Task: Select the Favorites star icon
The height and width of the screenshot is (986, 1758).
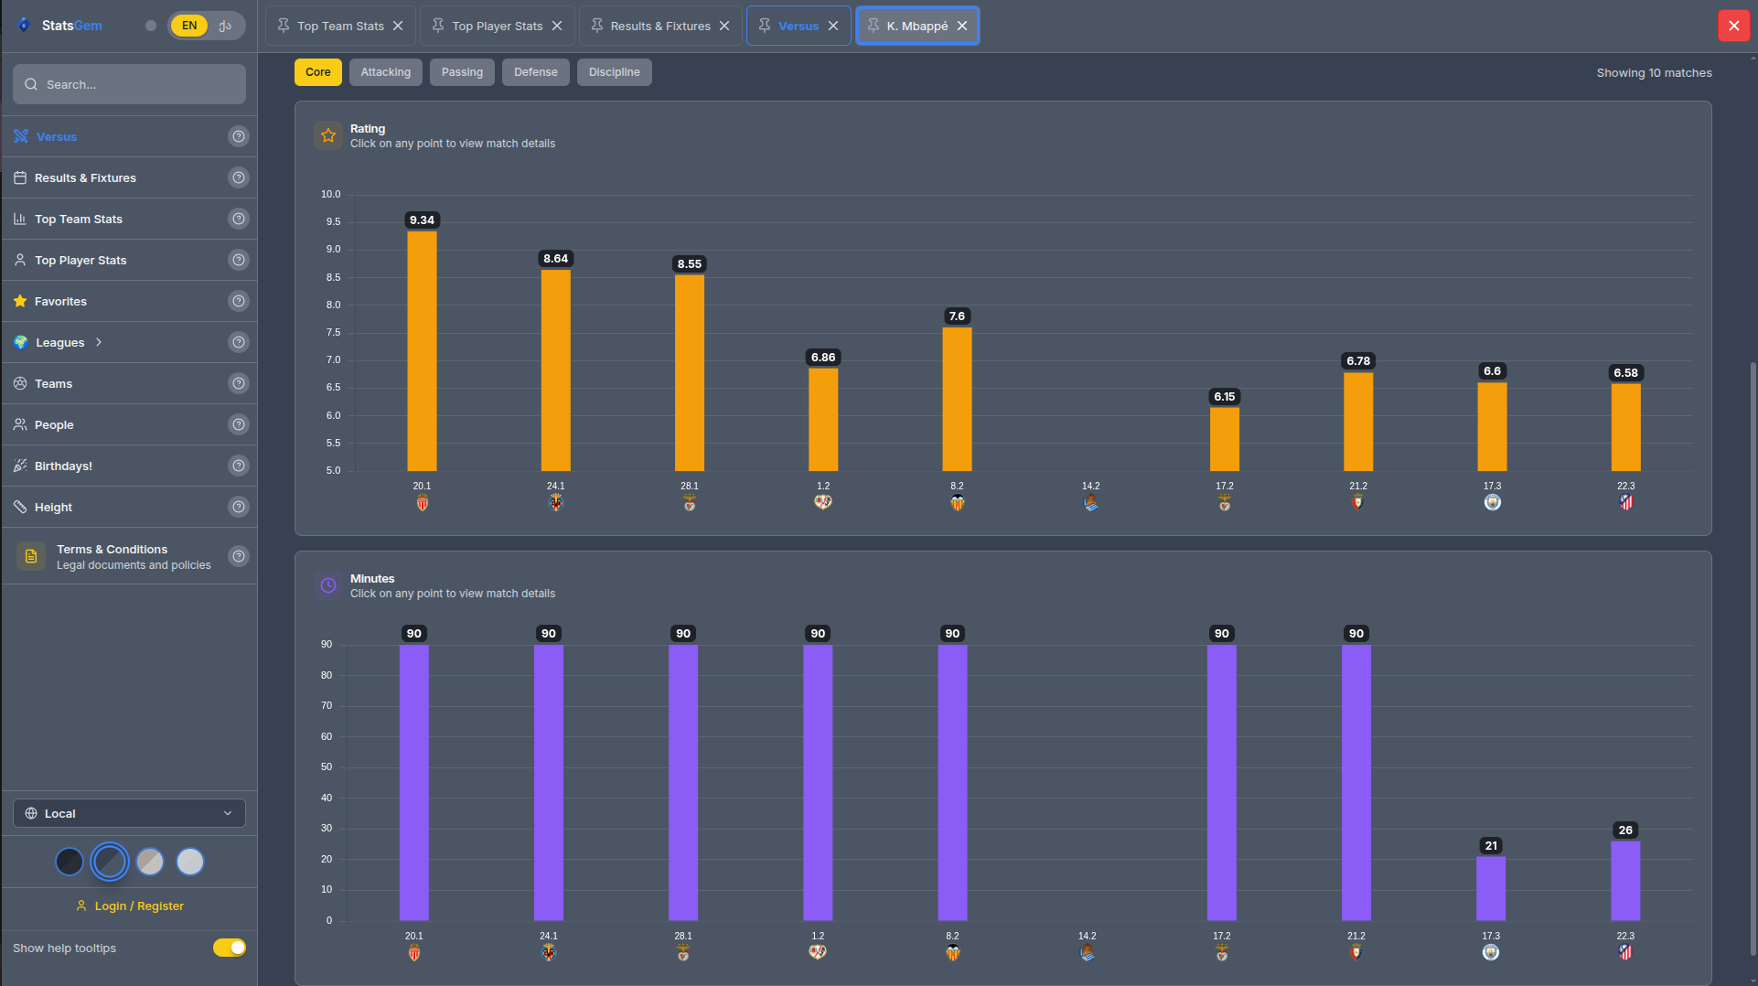Action: (18, 301)
